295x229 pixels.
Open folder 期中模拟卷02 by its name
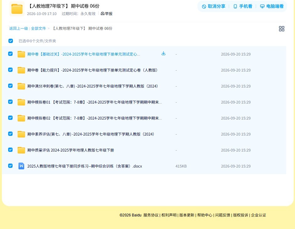pyautogui.click(x=94, y=118)
